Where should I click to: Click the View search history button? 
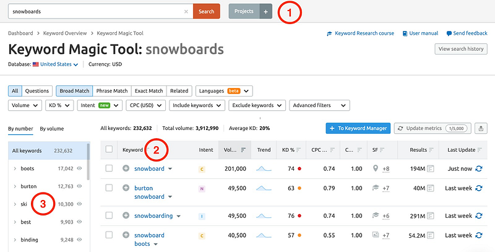(x=461, y=48)
